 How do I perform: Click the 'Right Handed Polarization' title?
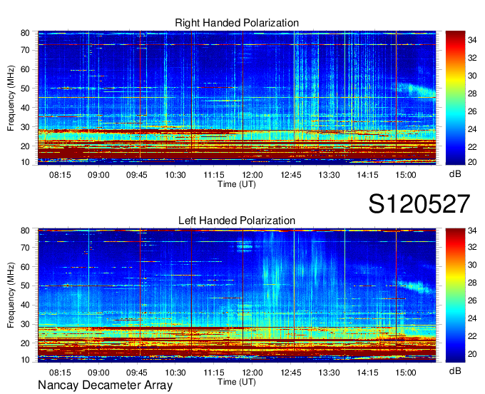tap(237, 23)
